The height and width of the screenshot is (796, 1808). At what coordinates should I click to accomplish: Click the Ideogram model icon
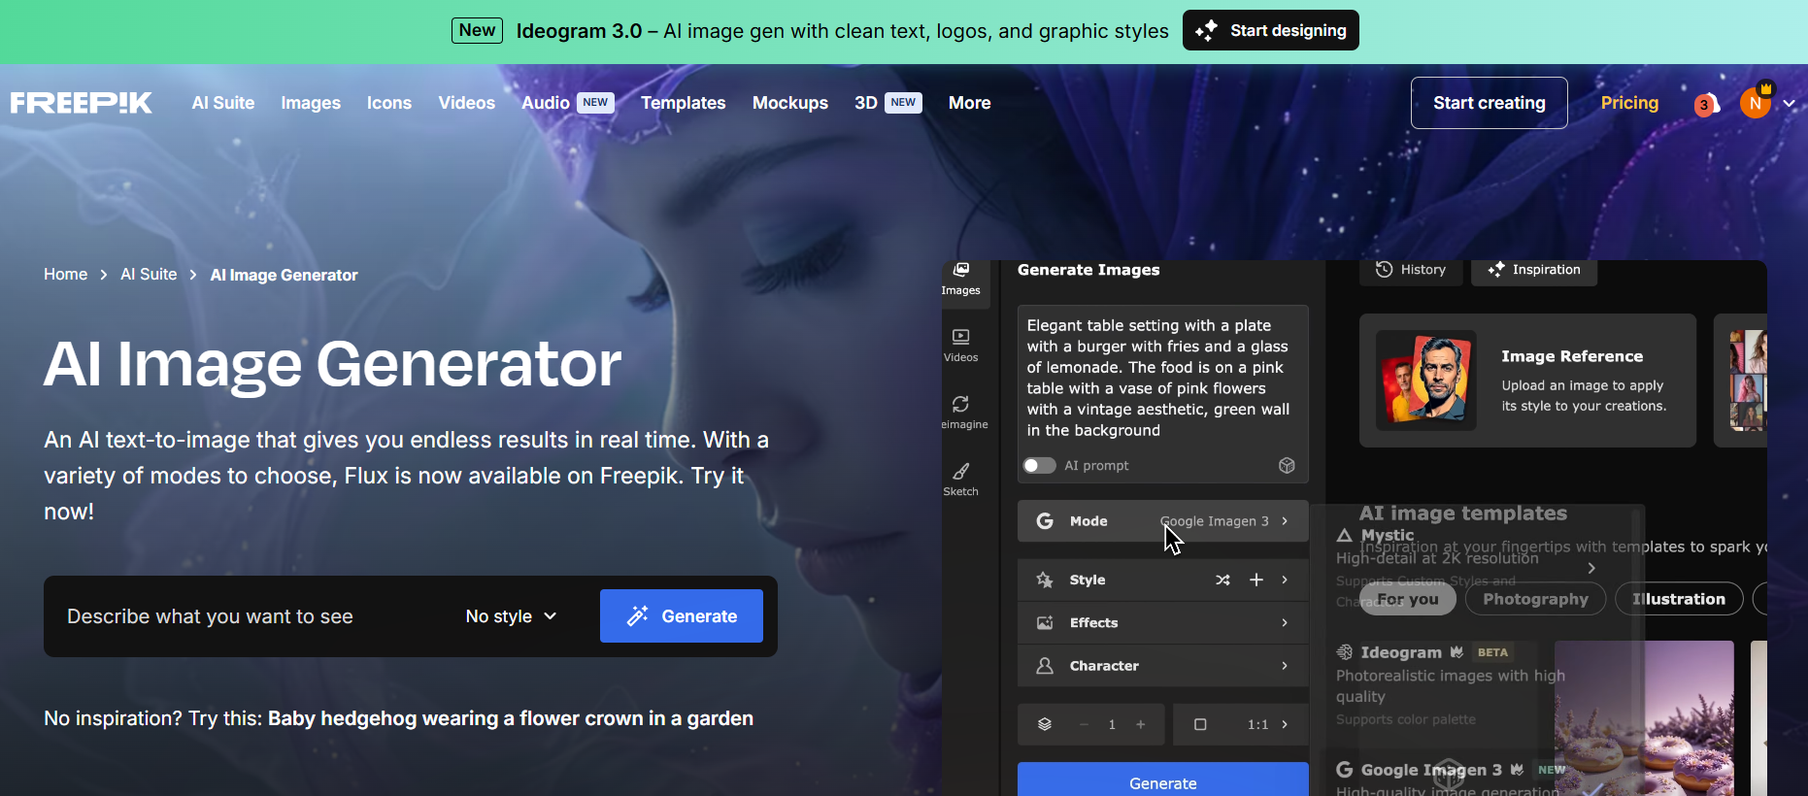(1345, 652)
